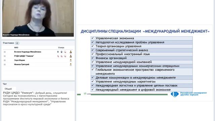Open the Общий chat tab
This screenshot has height=121, width=215.
[8, 89]
